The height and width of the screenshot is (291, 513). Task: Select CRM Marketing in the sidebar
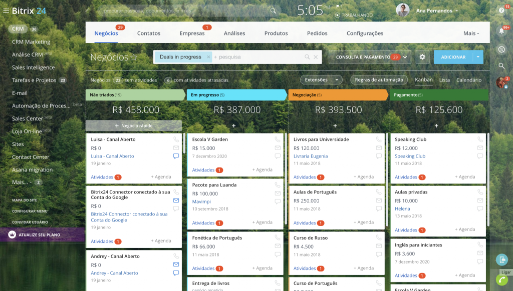click(31, 42)
